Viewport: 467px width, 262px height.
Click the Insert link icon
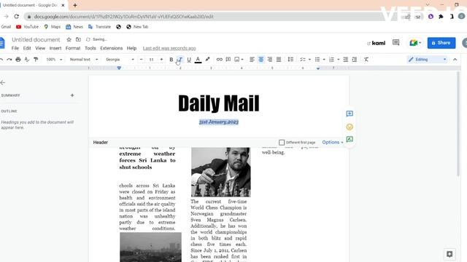(220, 60)
